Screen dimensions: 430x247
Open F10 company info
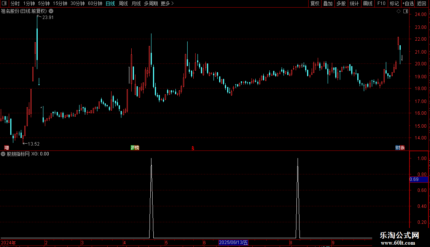381,3
